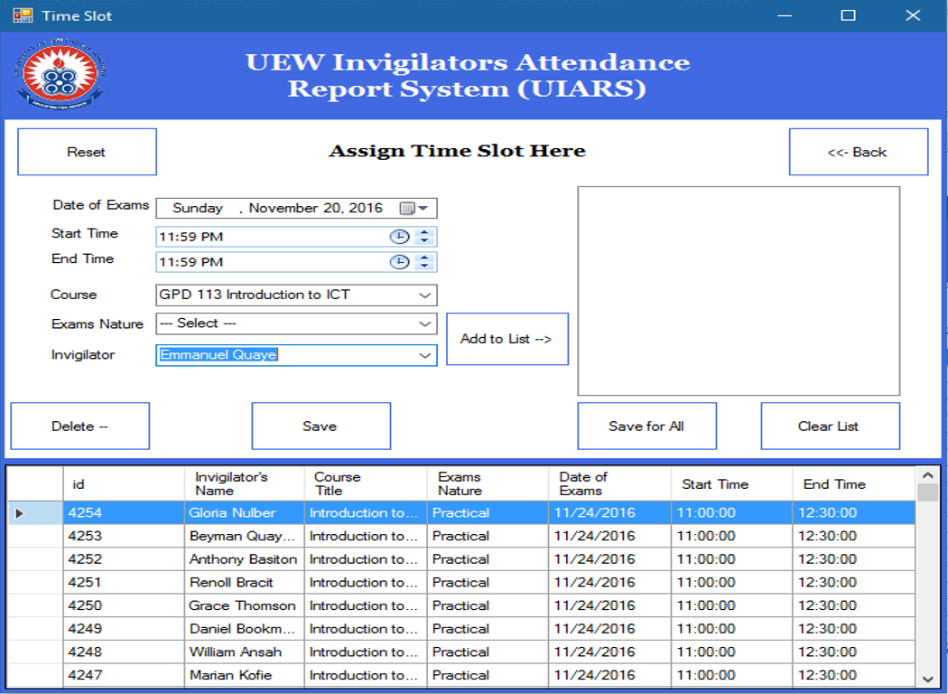Screen dimensions: 948x694
Task: Open the Course dropdown
Action: pos(424,295)
